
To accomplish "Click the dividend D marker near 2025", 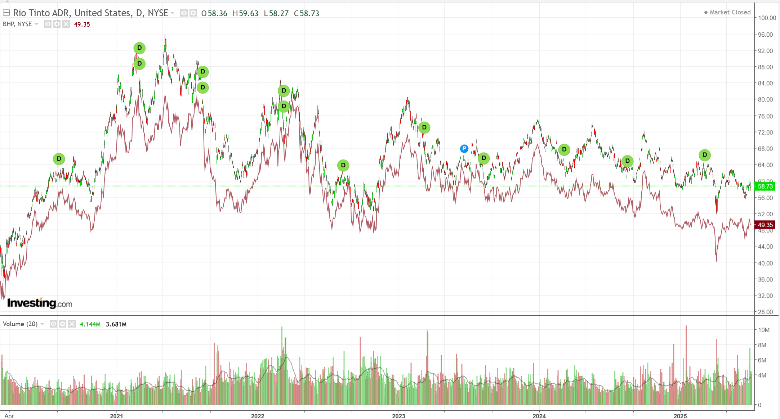I will click(x=704, y=155).
